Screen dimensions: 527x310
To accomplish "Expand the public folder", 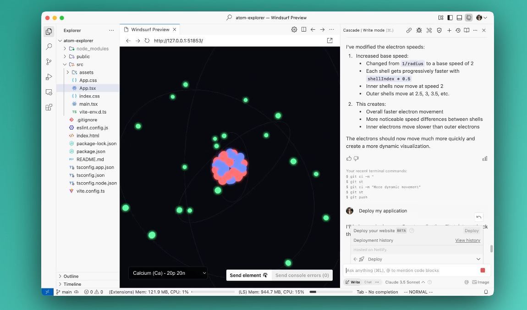I will (65, 56).
